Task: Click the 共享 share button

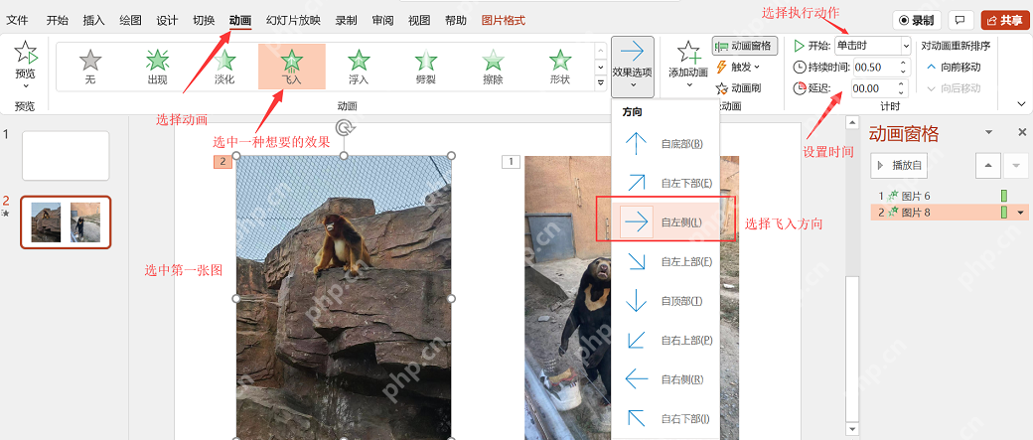Action: [x=1004, y=21]
